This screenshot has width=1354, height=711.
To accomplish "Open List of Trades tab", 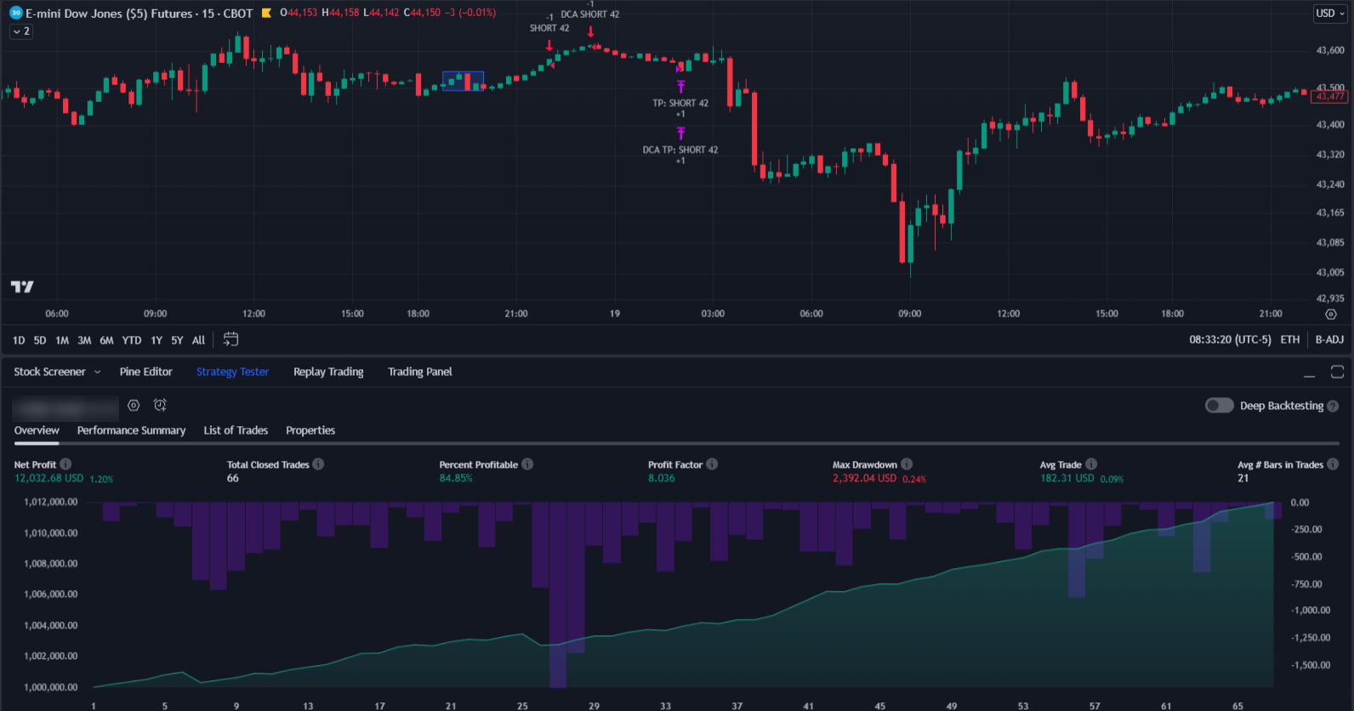I will click(x=236, y=430).
